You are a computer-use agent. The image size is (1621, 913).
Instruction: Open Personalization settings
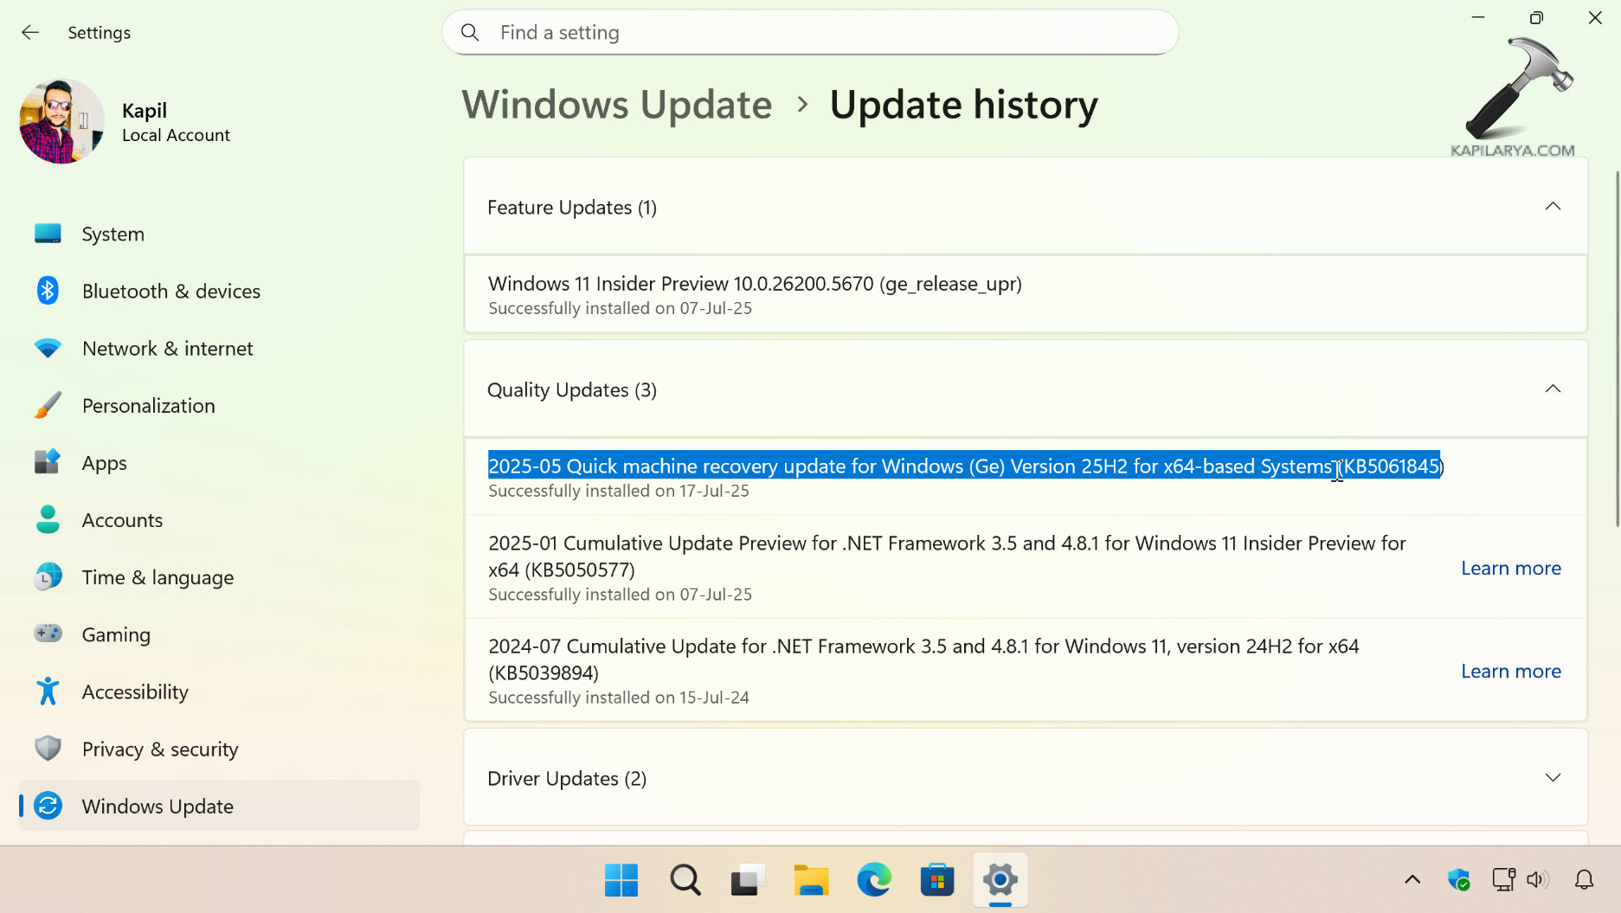tap(148, 406)
